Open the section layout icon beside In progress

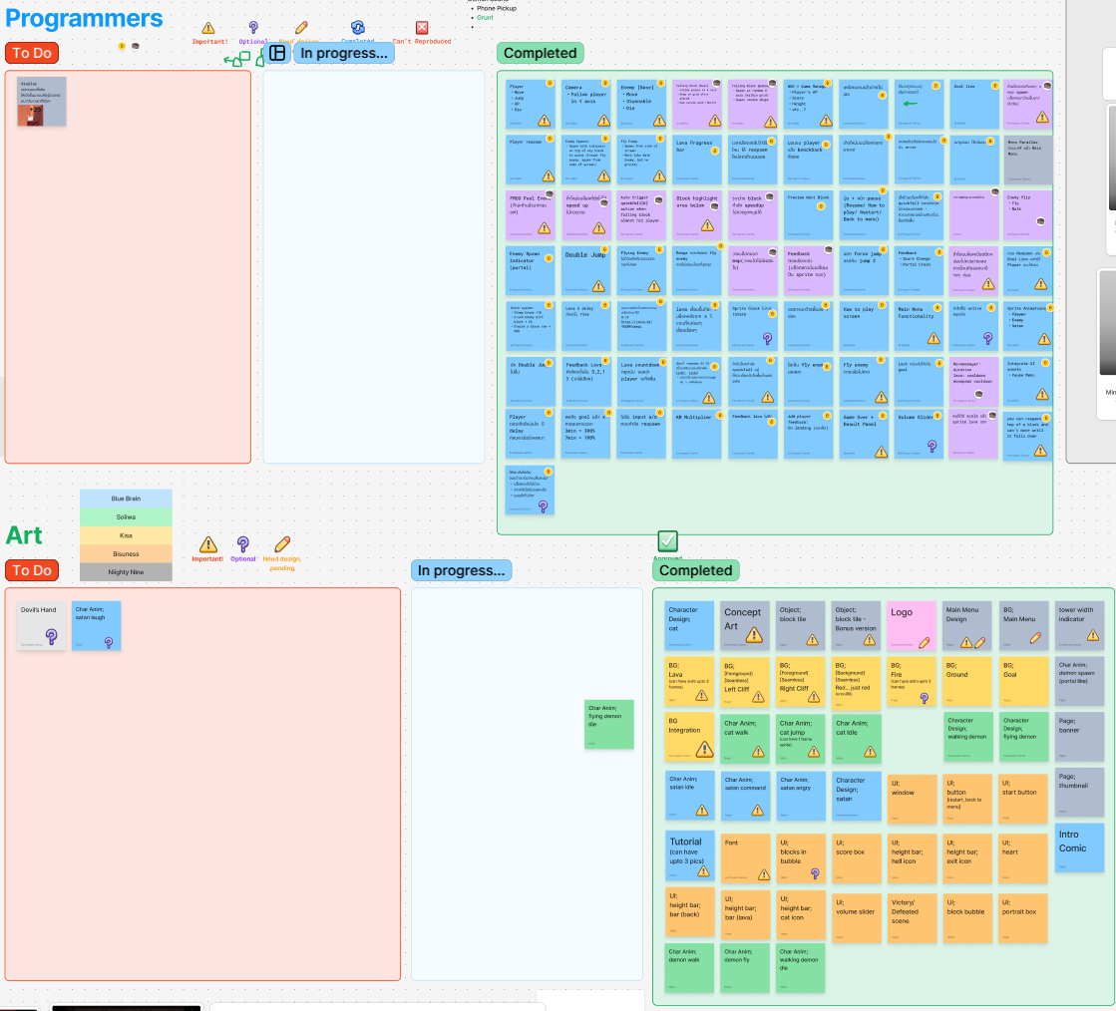tap(277, 53)
